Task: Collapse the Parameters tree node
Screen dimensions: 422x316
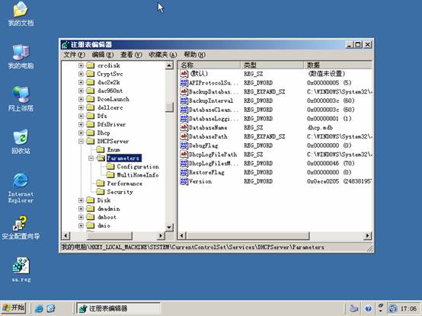Action: [x=91, y=158]
